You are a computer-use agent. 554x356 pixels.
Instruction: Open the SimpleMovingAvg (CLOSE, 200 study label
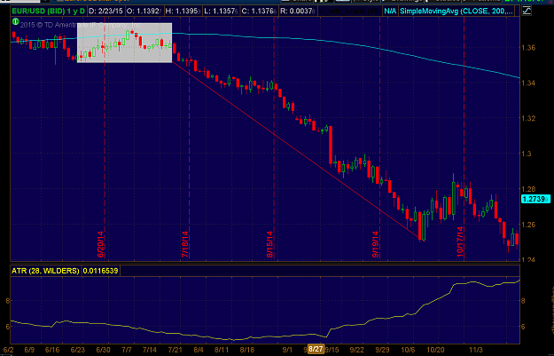pyautogui.click(x=456, y=12)
